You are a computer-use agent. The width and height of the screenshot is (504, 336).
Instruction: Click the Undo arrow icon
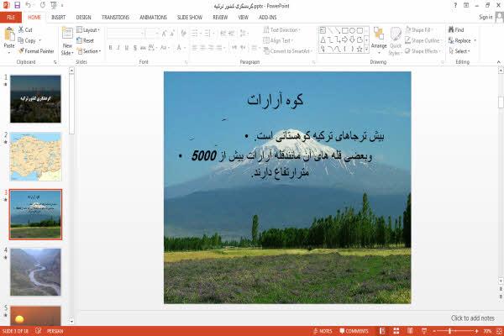(x=29, y=5)
